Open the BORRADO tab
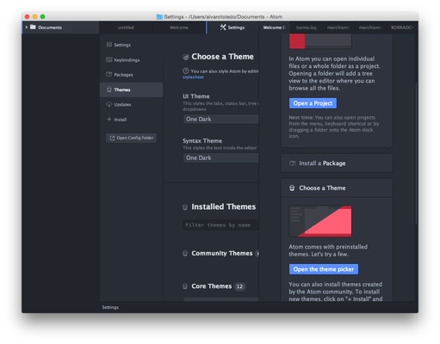The width and height of the screenshot is (440, 344). (402, 28)
